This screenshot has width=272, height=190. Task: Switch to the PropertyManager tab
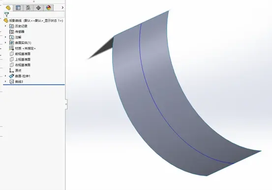[x=18, y=8]
